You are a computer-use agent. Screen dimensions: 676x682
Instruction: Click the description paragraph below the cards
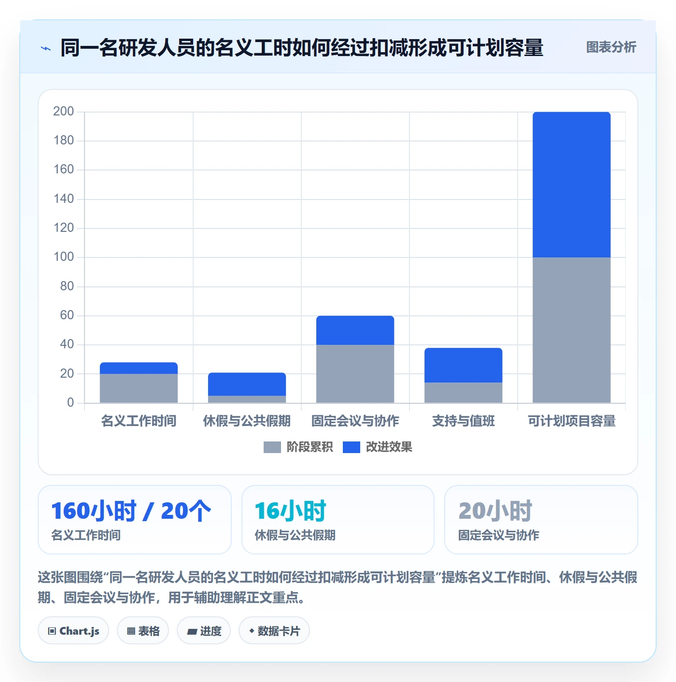(x=338, y=587)
